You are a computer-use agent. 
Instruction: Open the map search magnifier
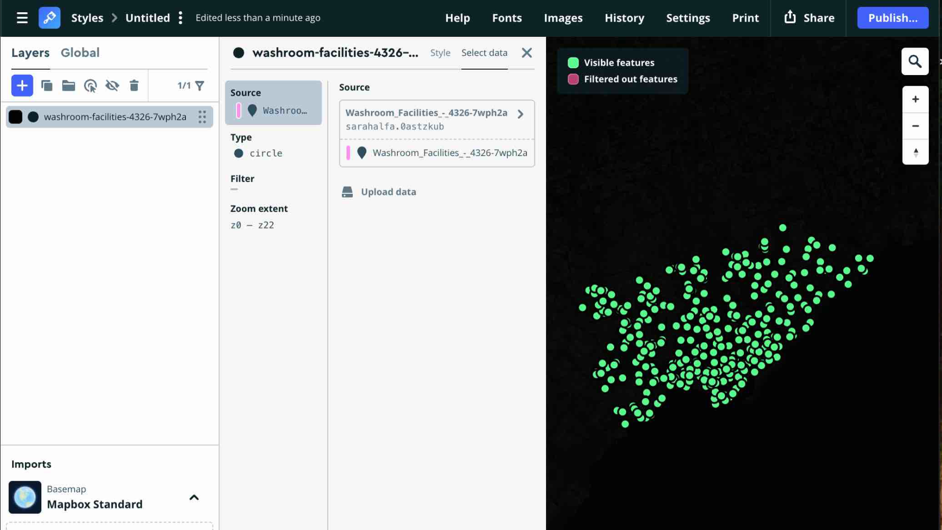tap(915, 61)
